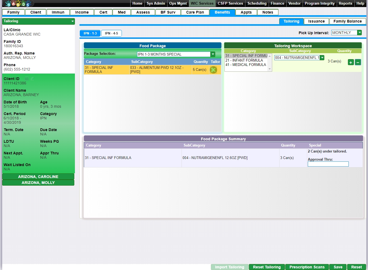Viewport: 368px width, 270px height.
Task: Click the faded card icon beside Client ID
Action: pyautogui.click(x=27, y=79)
